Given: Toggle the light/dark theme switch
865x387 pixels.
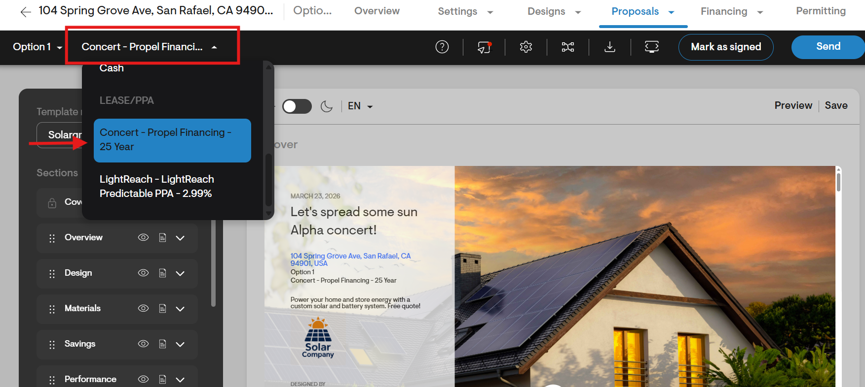Looking at the screenshot, I should point(297,106).
